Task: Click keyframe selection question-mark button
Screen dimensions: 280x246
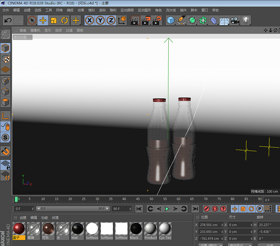Action: pyautogui.click(x=223, y=209)
